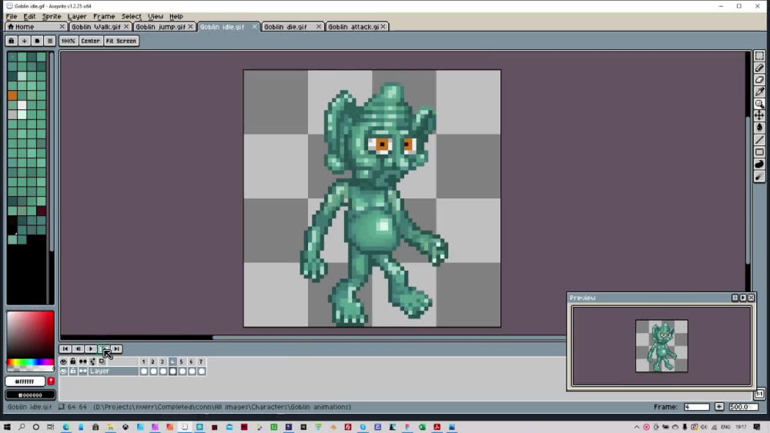Click the palette sort arrow icon

click(24, 41)
